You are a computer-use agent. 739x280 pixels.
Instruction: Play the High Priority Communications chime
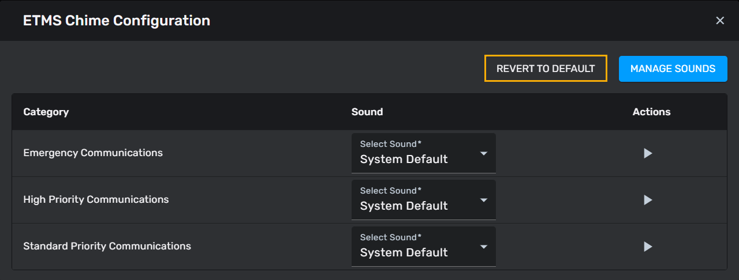(x=648, y=200)
